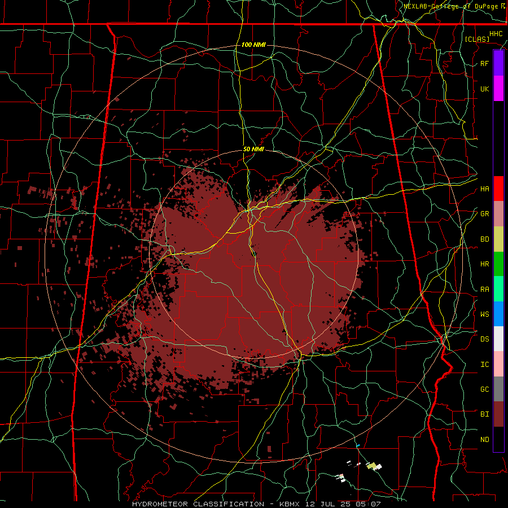Click the 'HA' legend label
The height and width of the screenshot is (508, 508).
tap(484, 189)
